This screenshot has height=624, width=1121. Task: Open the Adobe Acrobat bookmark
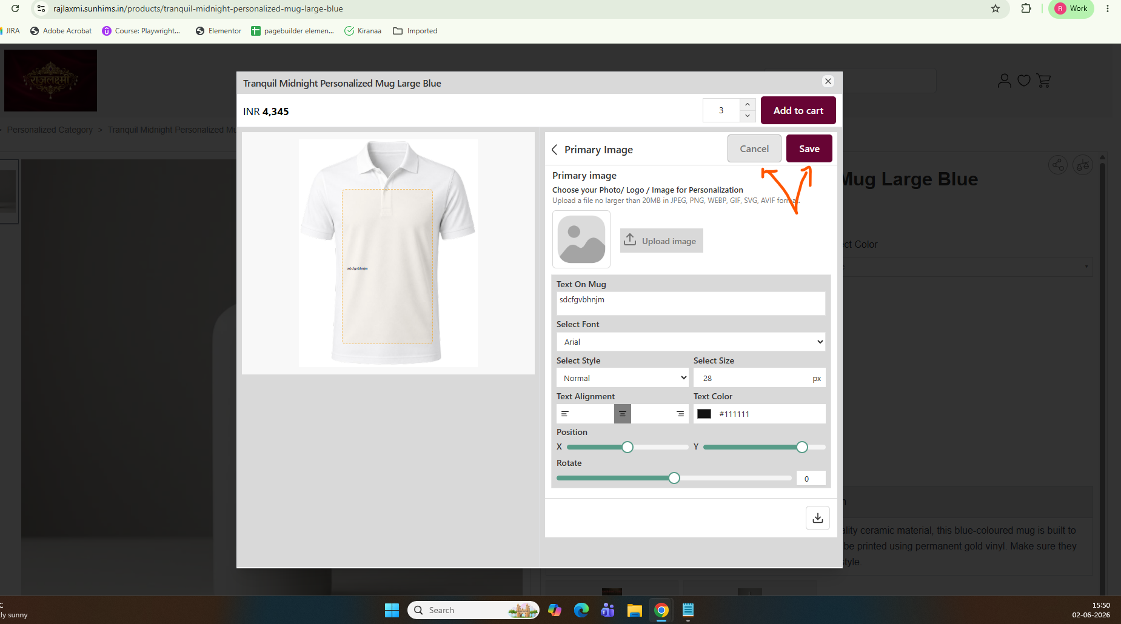point(61,31)
